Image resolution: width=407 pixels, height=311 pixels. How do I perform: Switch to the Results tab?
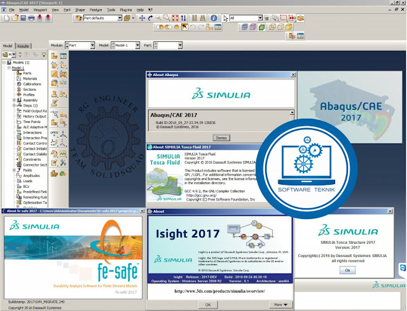pyautogui.click(x=23, y=46)
